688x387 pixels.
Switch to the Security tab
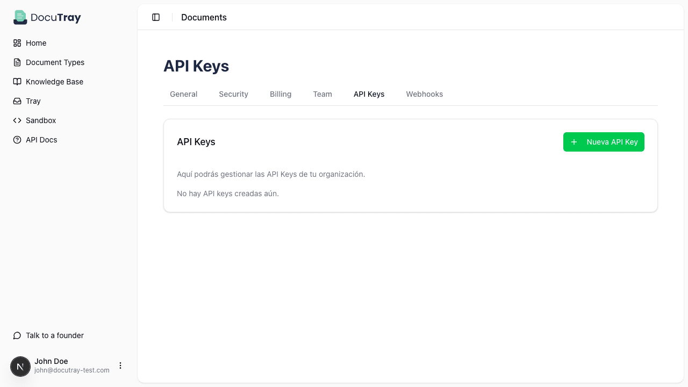[x=233, y=94]
